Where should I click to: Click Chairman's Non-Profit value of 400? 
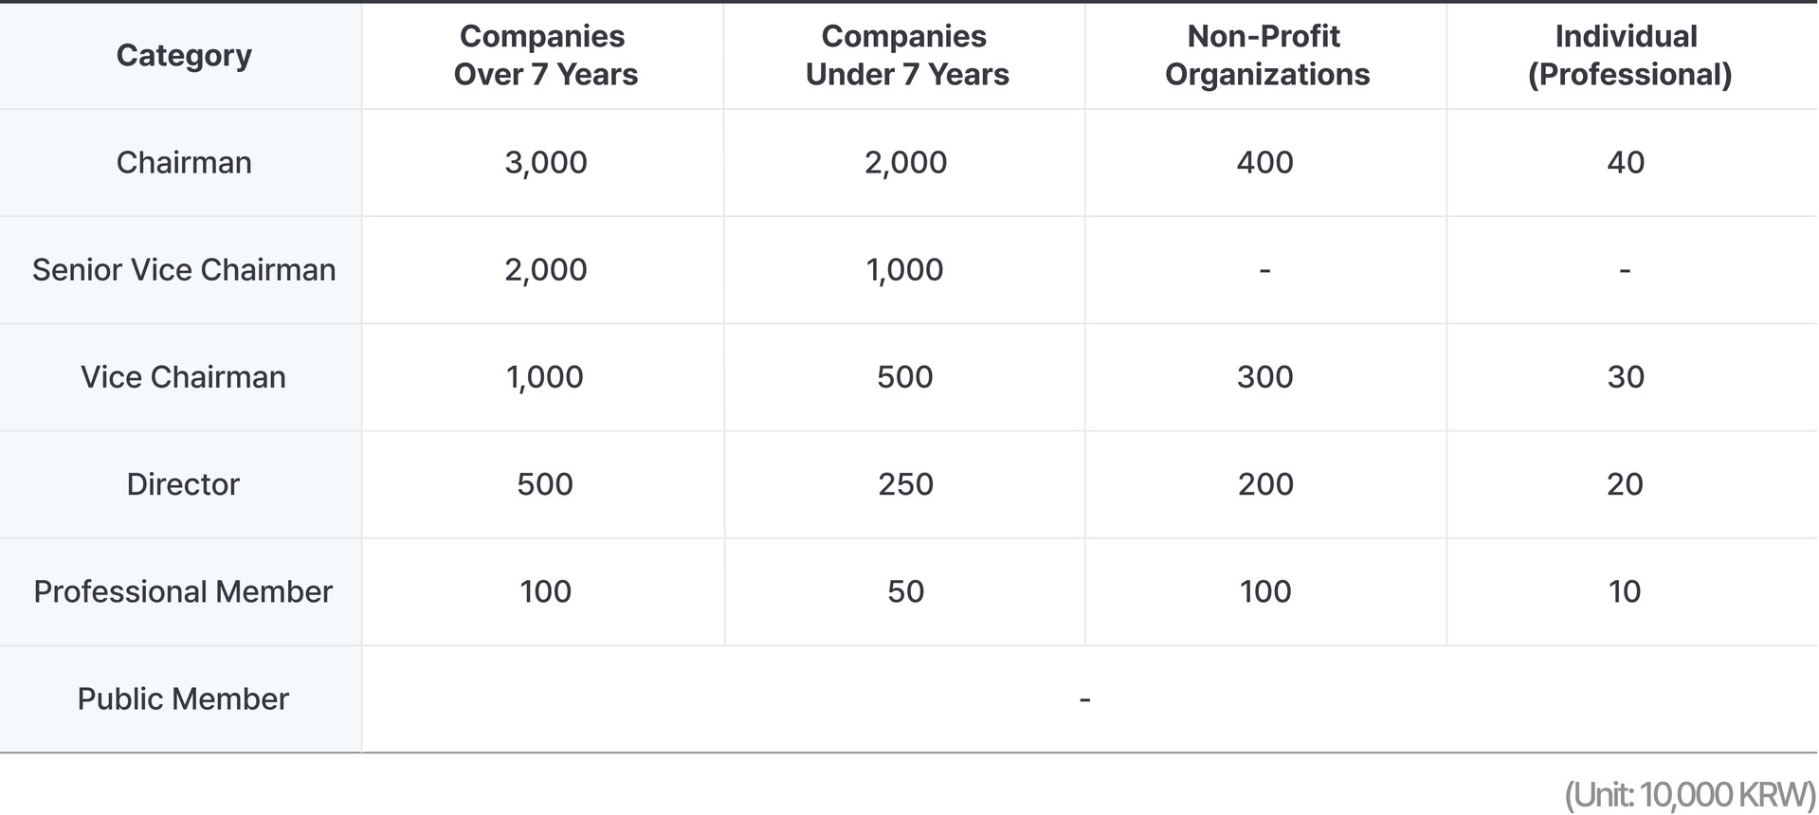(1264, 163)
